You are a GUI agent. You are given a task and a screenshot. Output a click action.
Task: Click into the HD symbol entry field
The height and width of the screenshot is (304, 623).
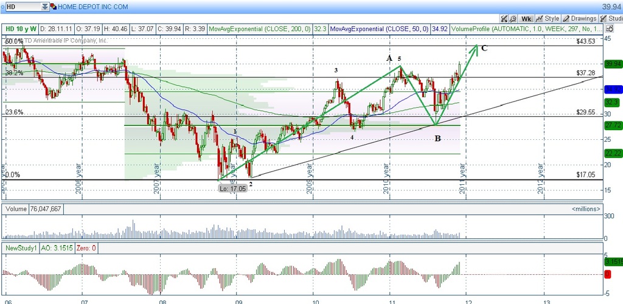coord(23,7)
